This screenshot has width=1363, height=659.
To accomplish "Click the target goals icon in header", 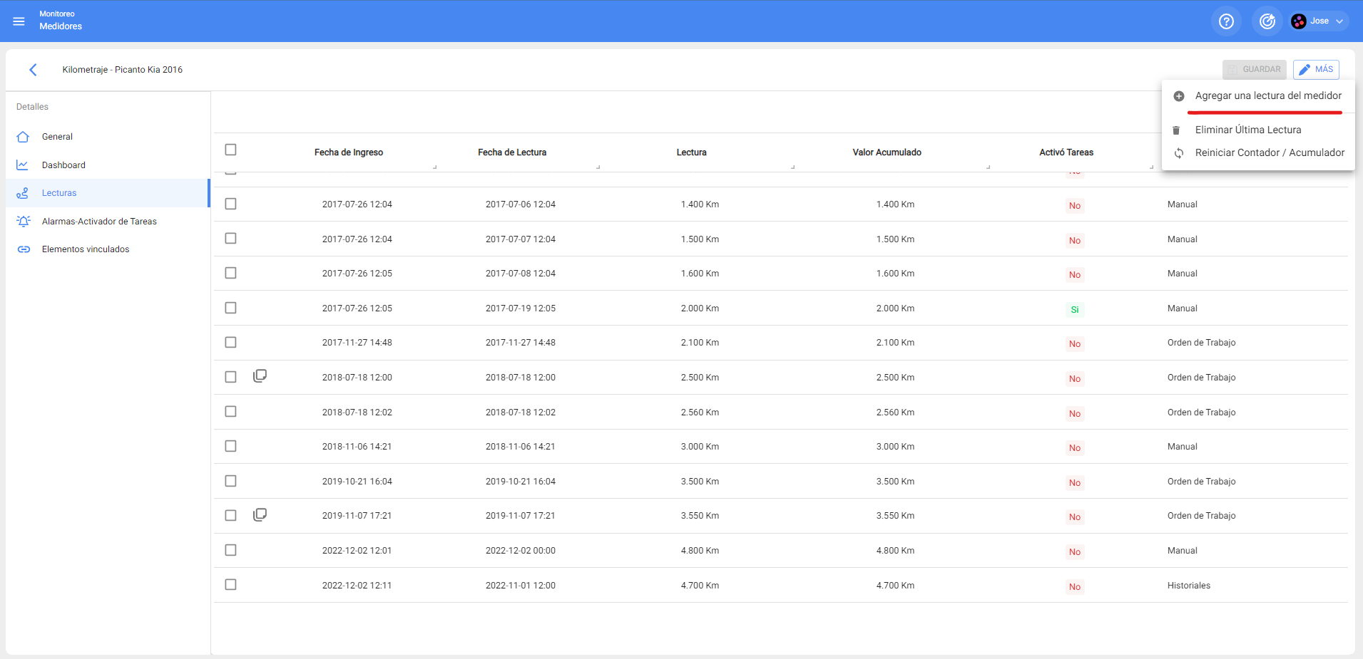I will (x=1267, y=21).
